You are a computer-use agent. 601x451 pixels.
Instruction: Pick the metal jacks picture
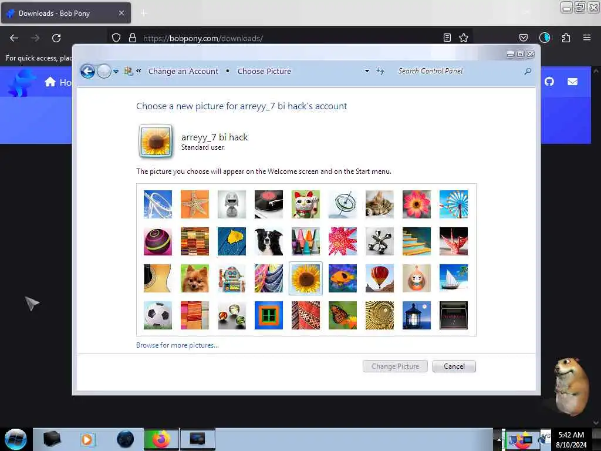pyautogui.click(x=380, y=241)
